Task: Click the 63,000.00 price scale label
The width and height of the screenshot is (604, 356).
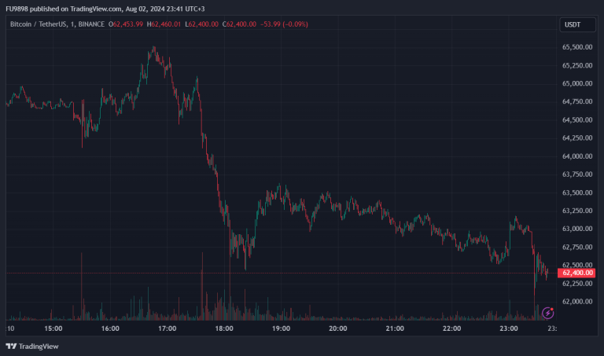Action: [577, 229]
